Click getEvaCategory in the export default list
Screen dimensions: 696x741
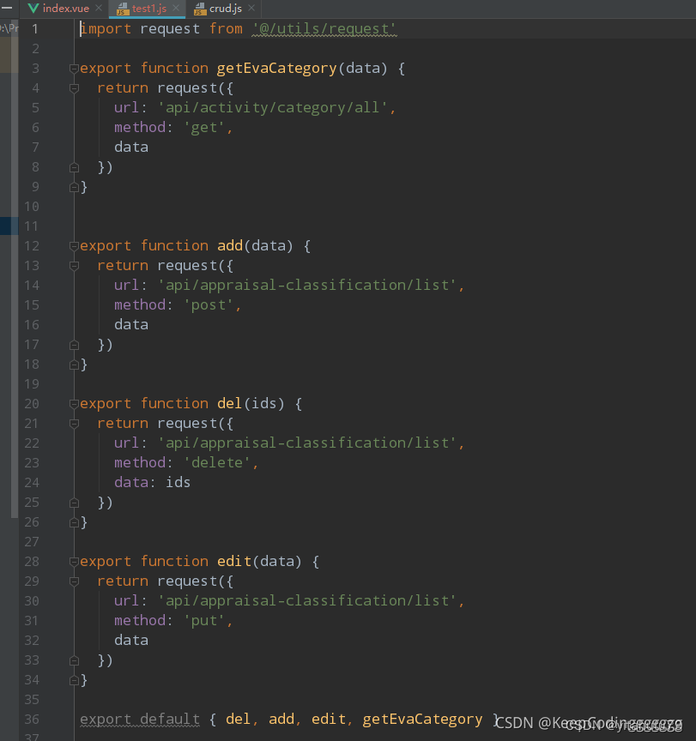(422, 720)
